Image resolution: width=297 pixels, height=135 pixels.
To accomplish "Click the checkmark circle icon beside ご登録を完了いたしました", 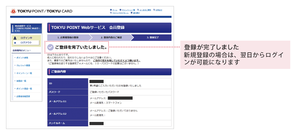I will pos(50,47).
